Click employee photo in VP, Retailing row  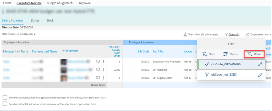(x=64, y=70)
